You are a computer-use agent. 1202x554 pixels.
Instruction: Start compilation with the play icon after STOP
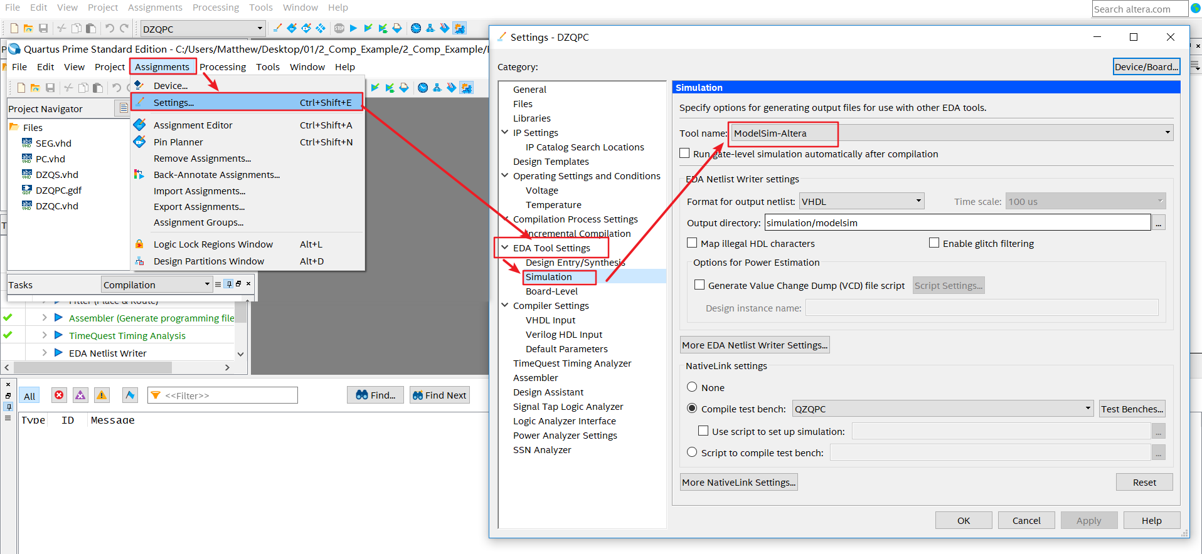[x=353, y=28]
